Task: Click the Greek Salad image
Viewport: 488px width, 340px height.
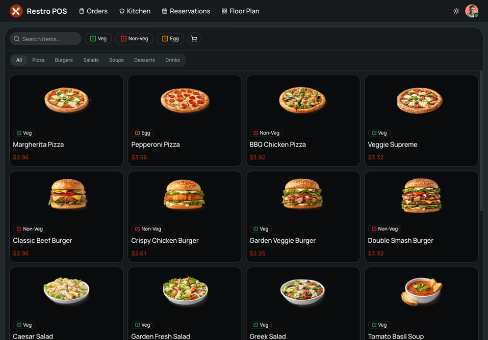Action: [302, 292]
